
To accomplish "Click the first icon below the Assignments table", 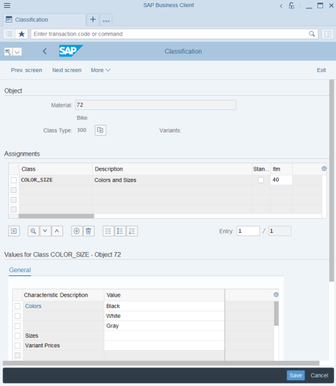I will tap(14, 231).
